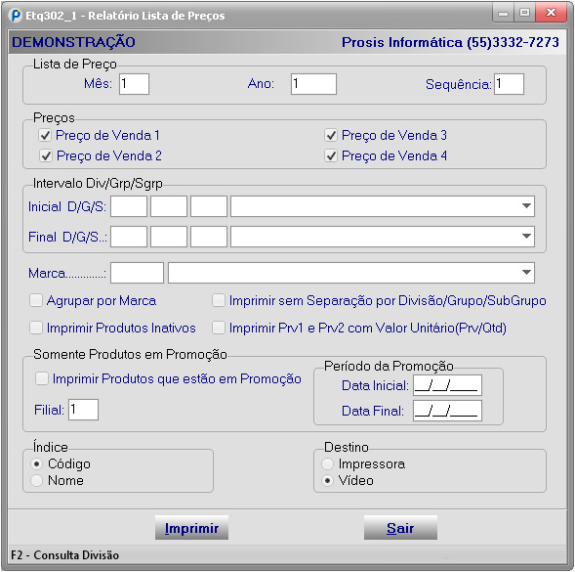This screenshot has width=575, height=572.
Task: Select the Vídeo destination radio button
Action: click(327, 480)
